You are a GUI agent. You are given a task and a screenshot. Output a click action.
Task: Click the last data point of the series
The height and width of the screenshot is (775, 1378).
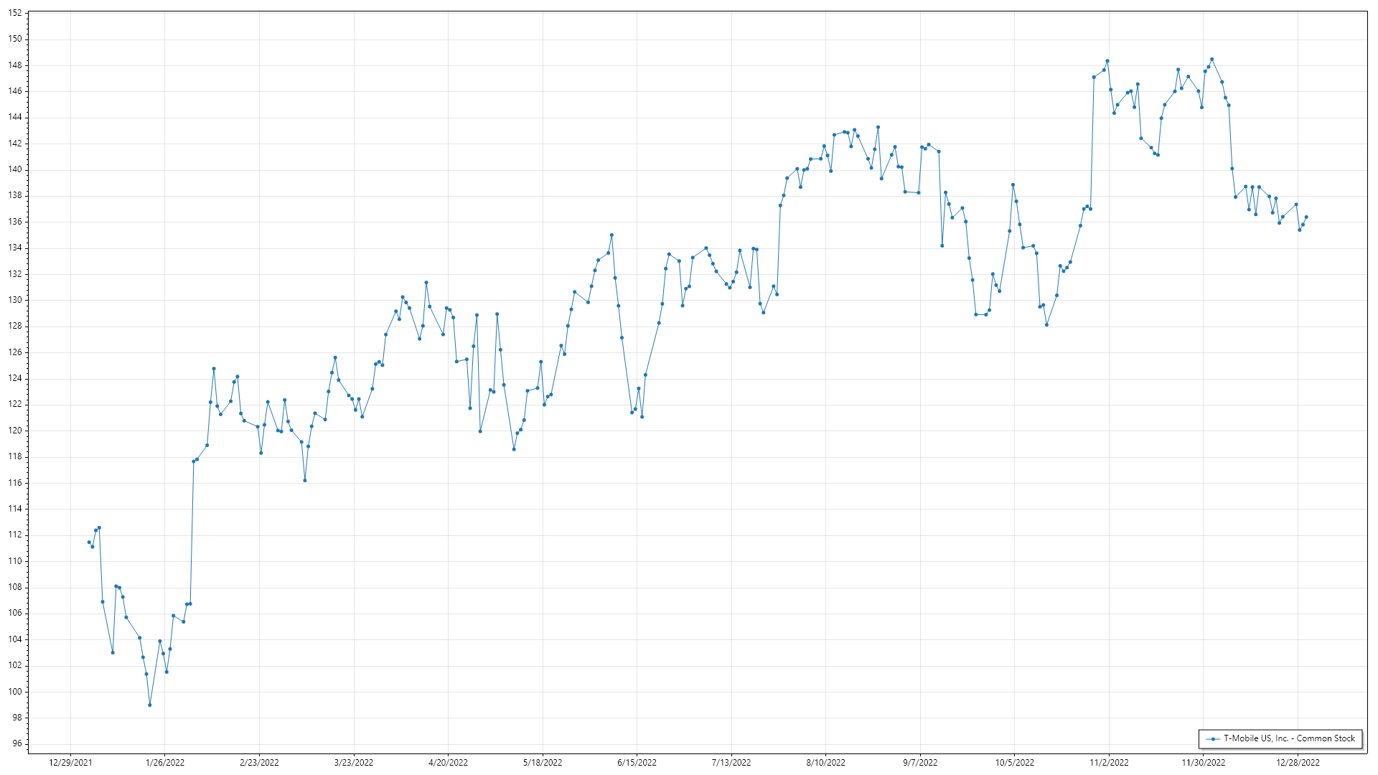pos(1306,217)
